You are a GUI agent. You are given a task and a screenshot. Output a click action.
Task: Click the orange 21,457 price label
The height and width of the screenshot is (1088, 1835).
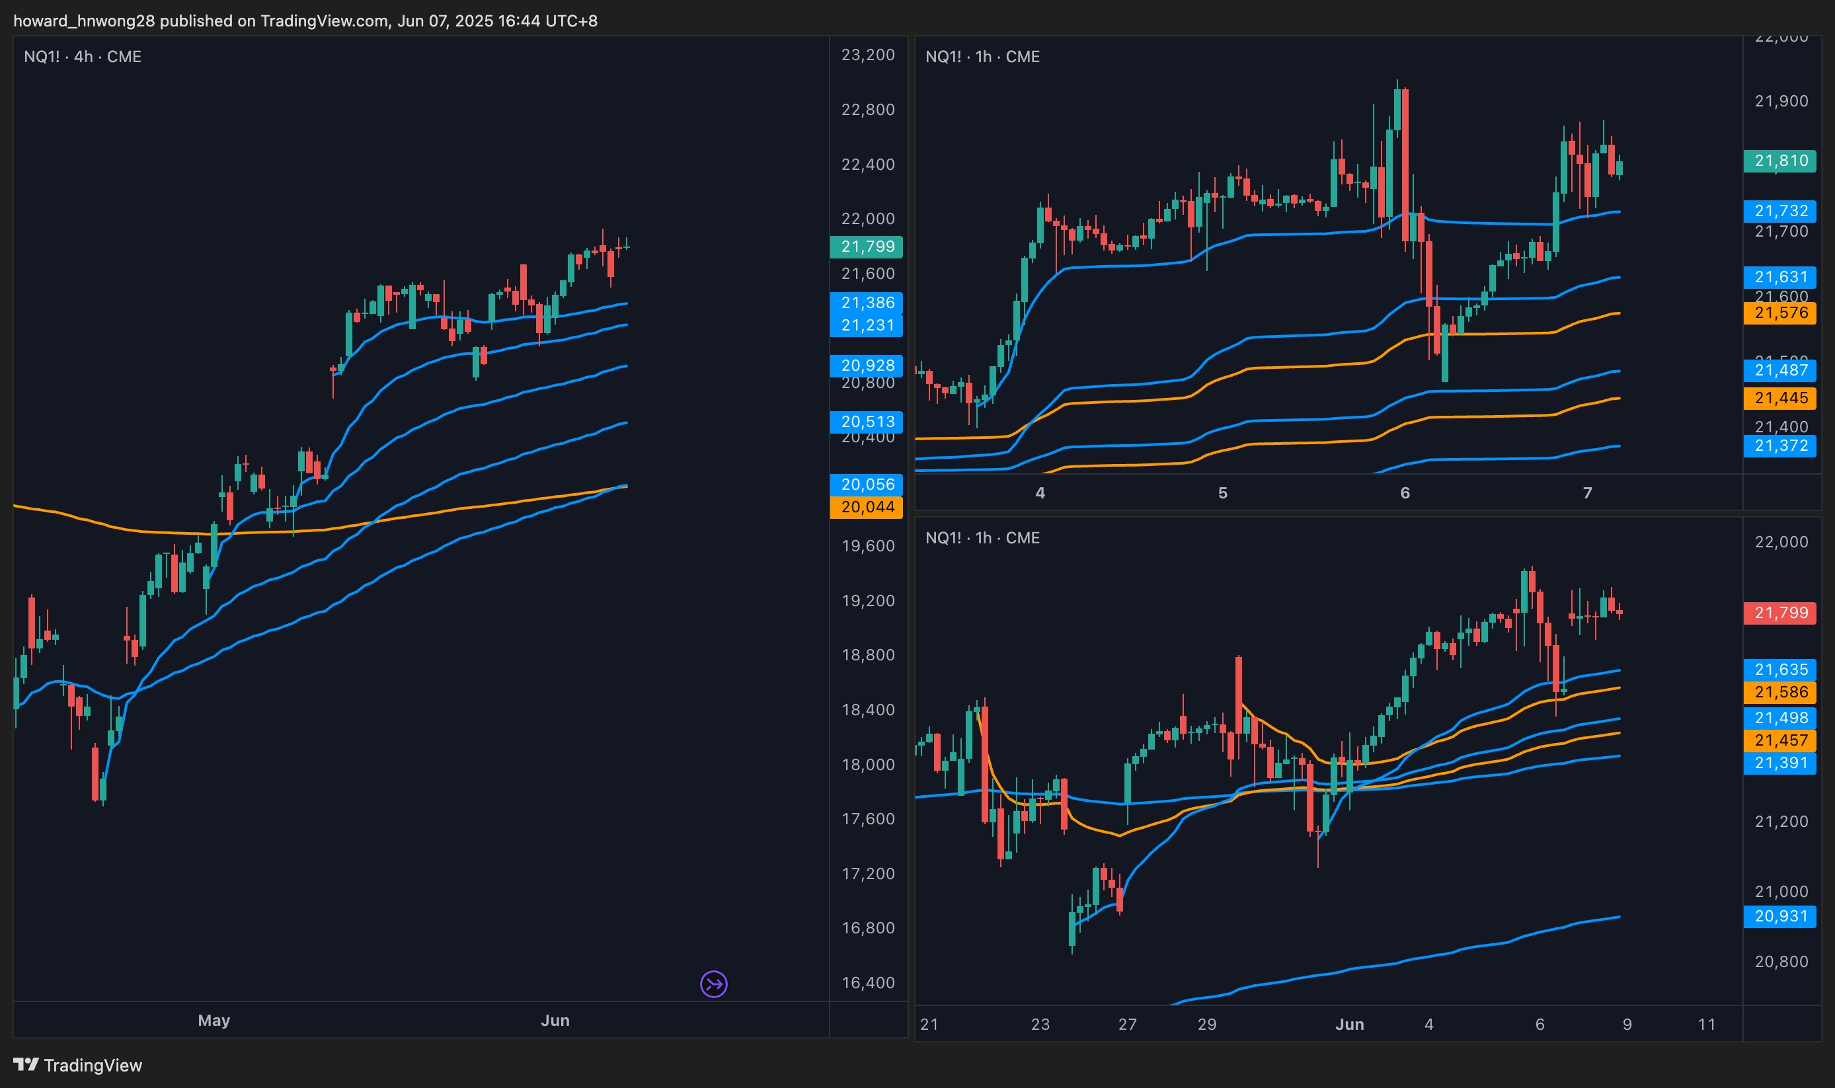(1779, 740)
